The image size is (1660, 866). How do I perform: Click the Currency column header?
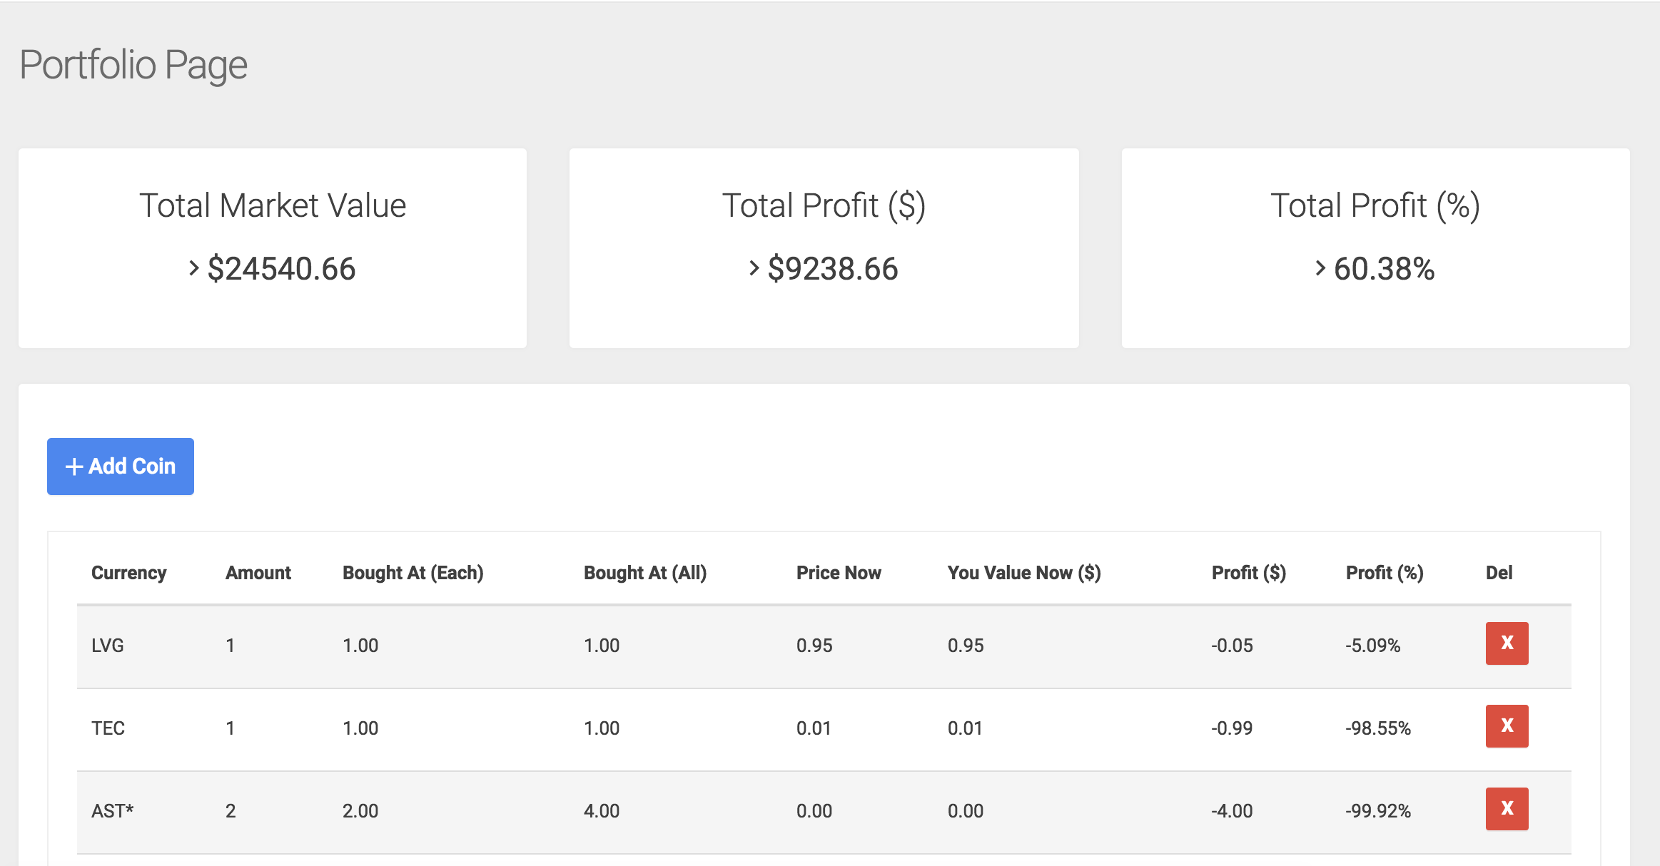pyautogui.click(x=128, y=573)
